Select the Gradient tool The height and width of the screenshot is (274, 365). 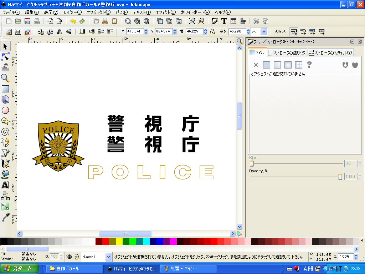coord(5,207)
